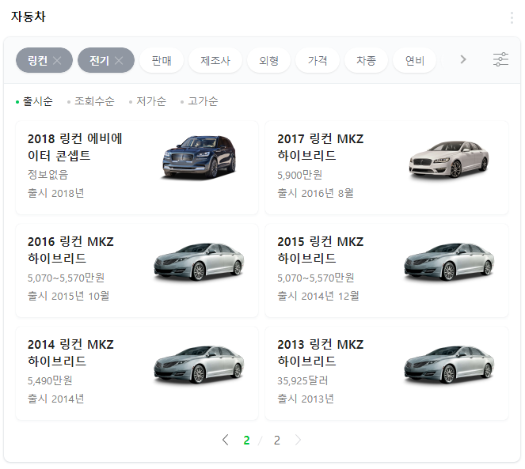
Task: View the 2014 MKZ hybrid car image
Action: tap(200, 365)
